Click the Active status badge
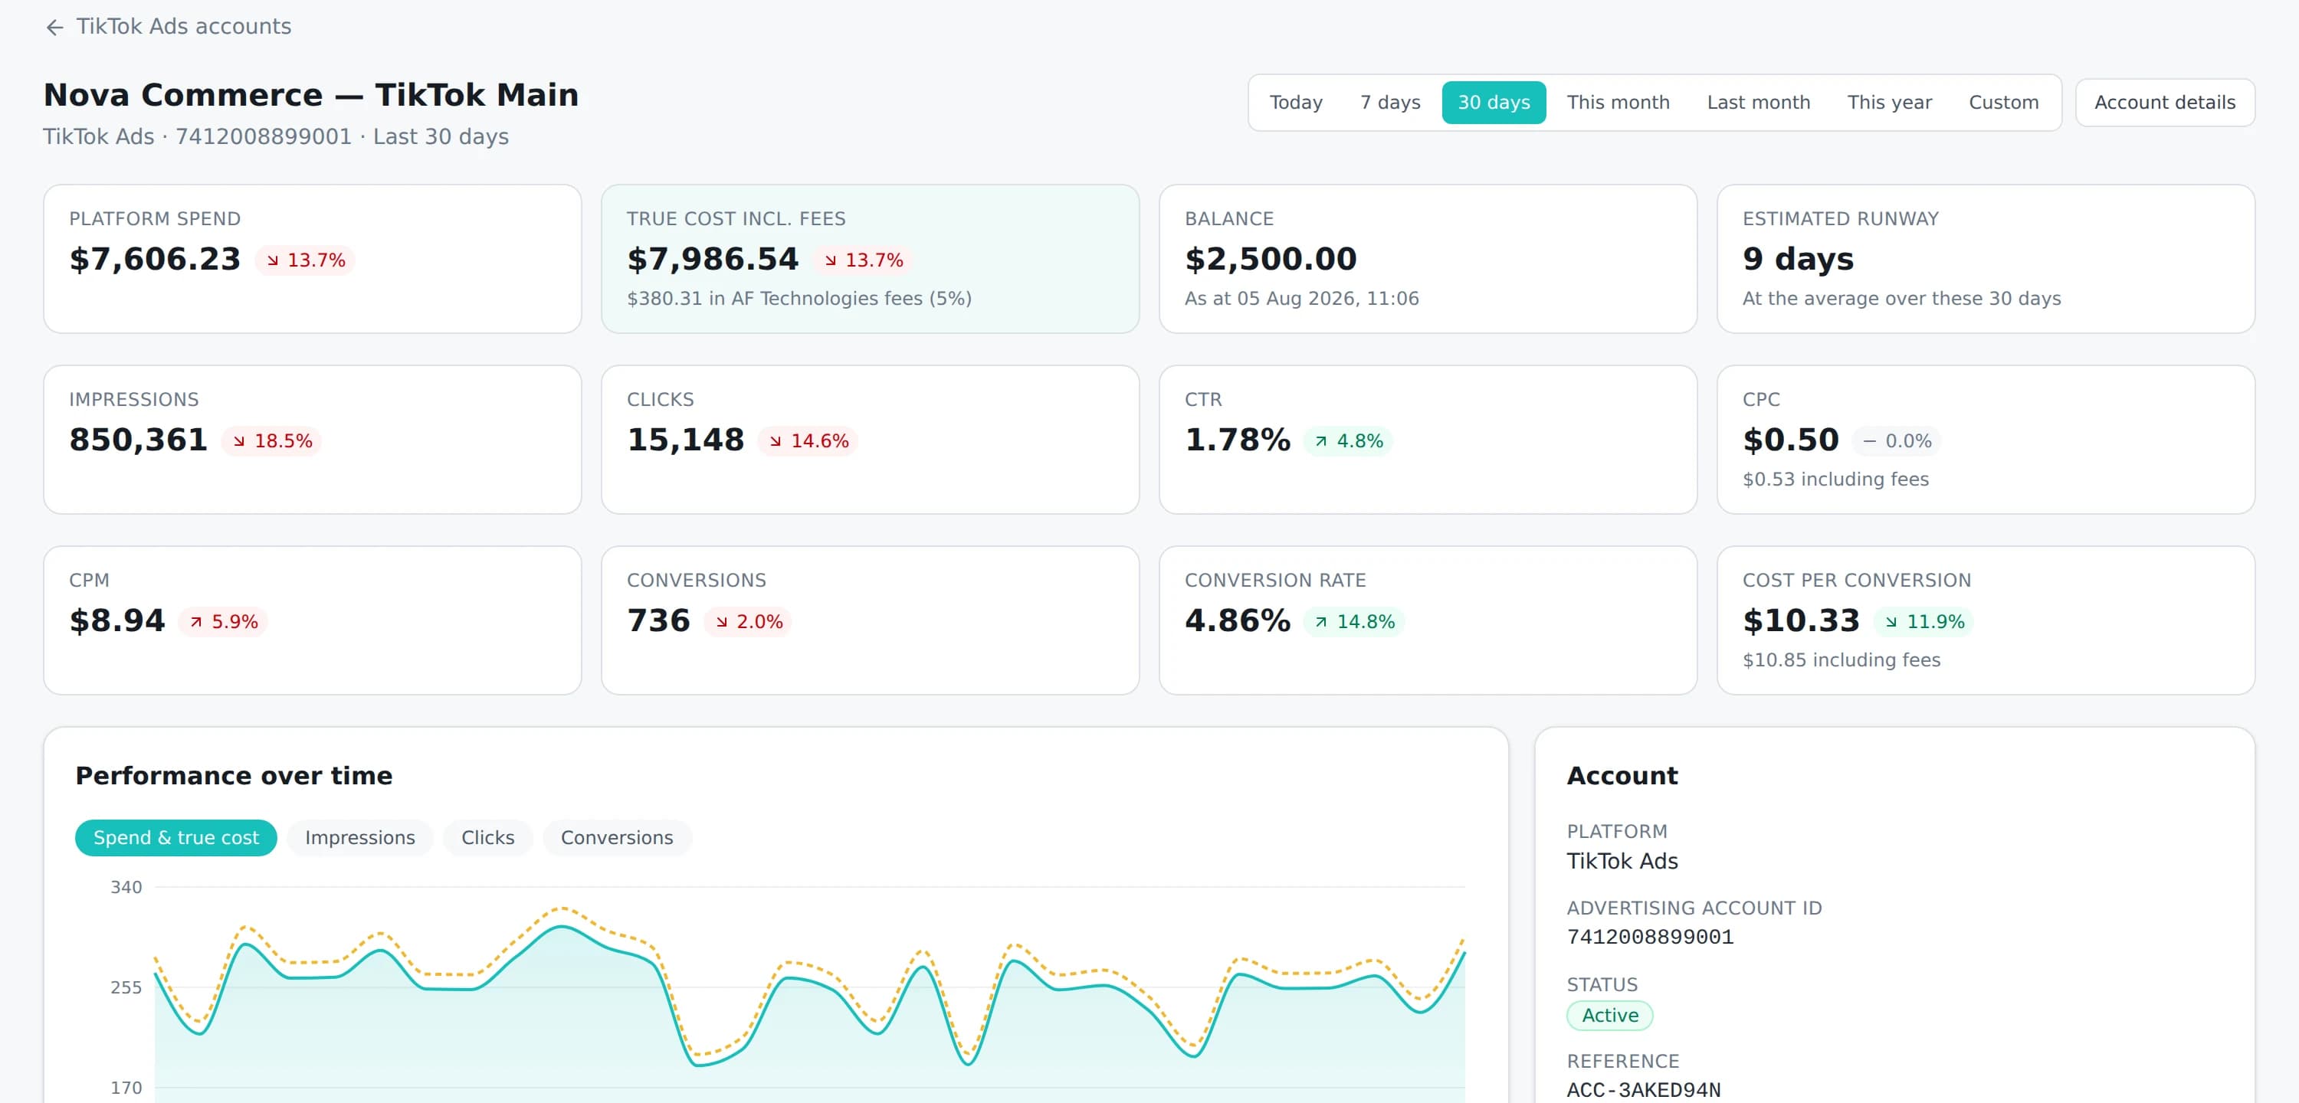The height and width of the screenshot is (1103, 2299). pos(1609,1016)
